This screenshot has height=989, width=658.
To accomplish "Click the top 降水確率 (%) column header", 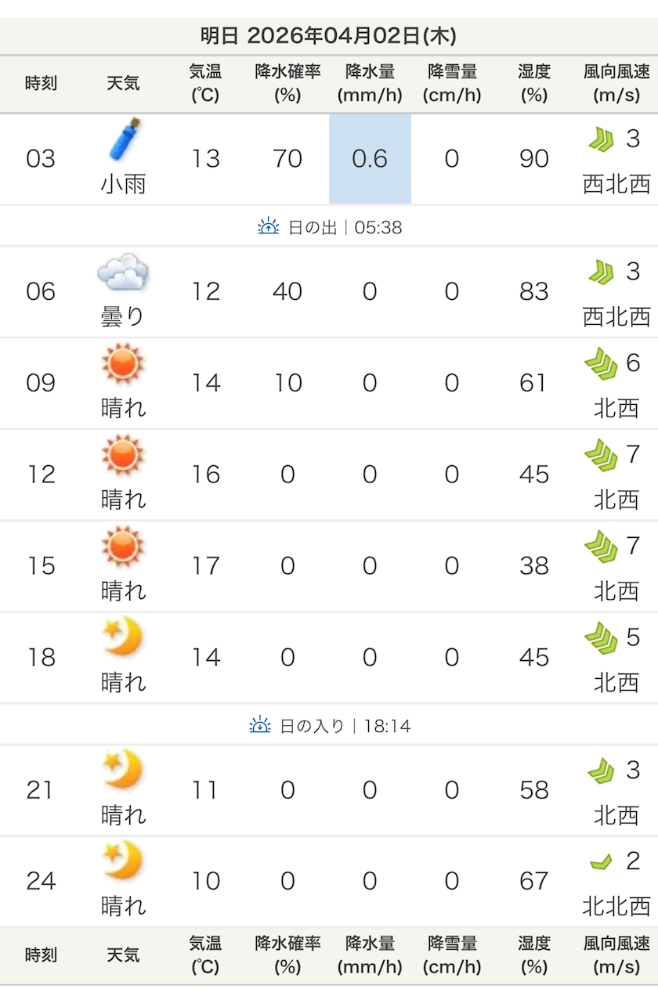I will [287, 84].
